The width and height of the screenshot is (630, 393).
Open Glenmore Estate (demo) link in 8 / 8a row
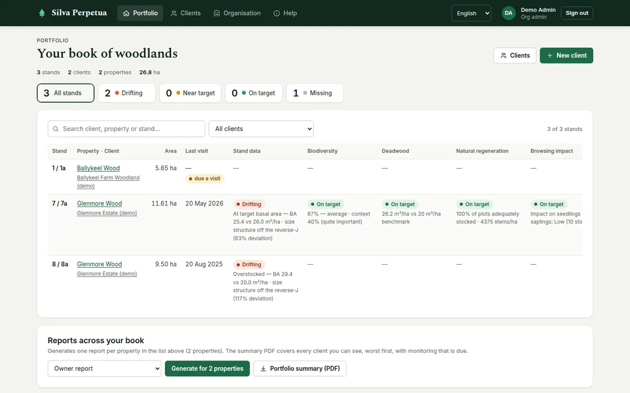(107, 274)
